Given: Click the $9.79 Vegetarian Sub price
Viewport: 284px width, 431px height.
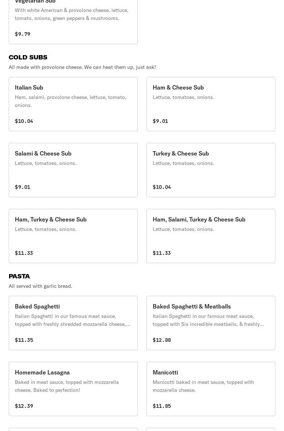Looking at the screenshot, I should click(x=22, y=34).
